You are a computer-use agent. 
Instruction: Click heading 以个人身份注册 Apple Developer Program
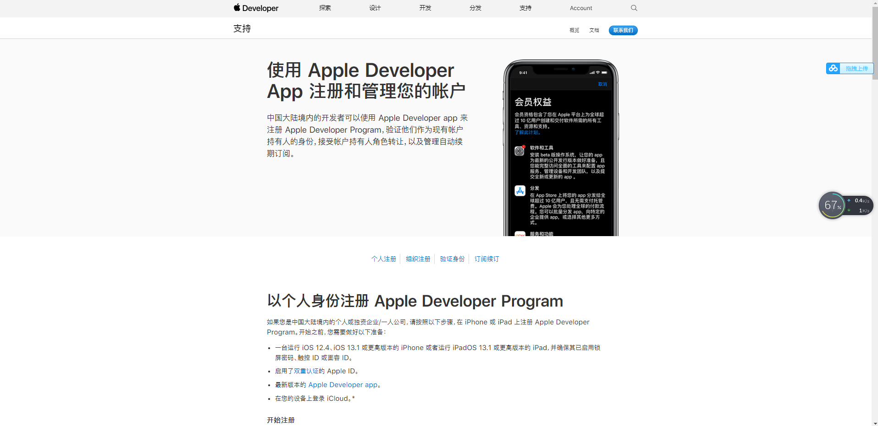pos(415,301)
